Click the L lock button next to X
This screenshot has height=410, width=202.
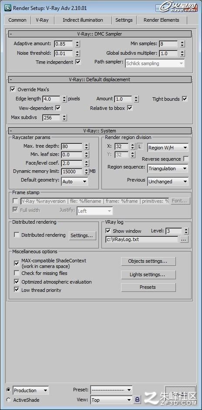pyautogui.click(x=140, y=146)
